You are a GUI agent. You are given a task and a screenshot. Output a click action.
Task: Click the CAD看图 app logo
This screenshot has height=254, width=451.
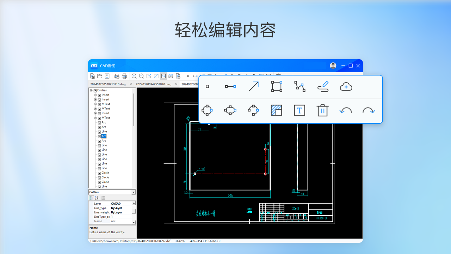pyautogui.click(x=94, y=66)
